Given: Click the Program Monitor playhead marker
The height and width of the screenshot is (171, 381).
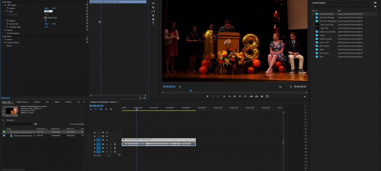Looking at the screenshot, I should [x=191, y=91].
